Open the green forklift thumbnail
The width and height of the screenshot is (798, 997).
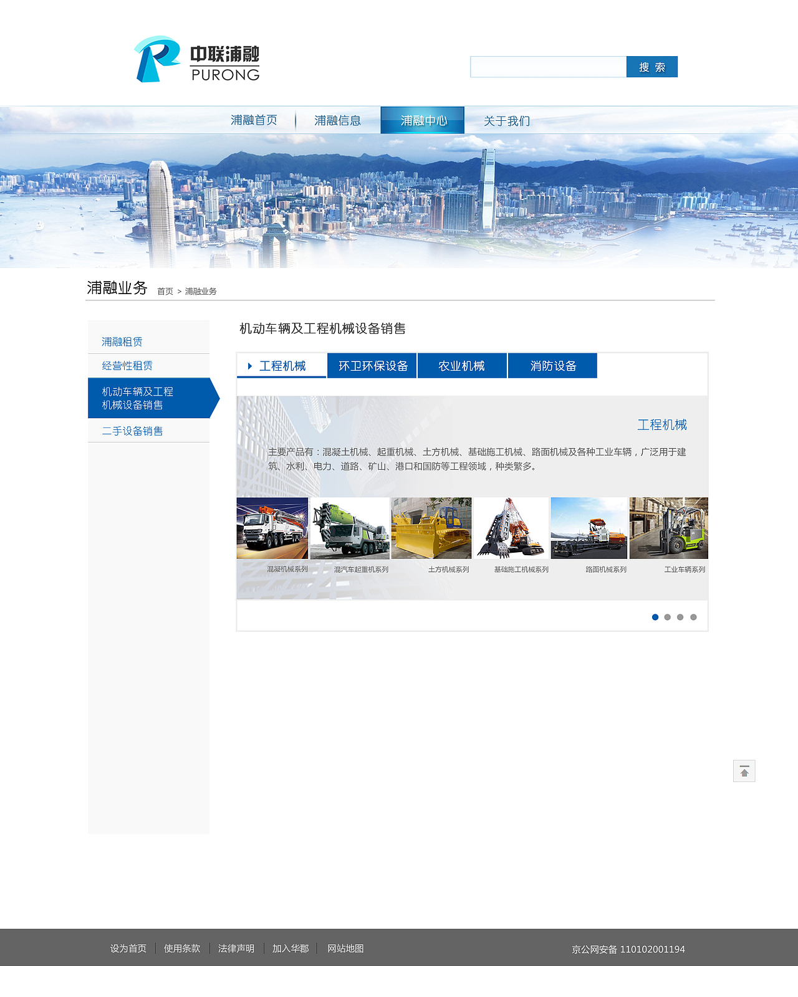pos(669,528)
